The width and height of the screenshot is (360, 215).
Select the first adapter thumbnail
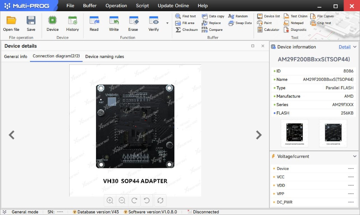pos(294,133)
